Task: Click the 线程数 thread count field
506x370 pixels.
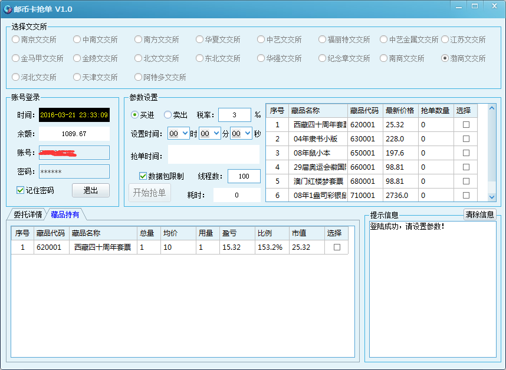Action: (x=244, y=176)
